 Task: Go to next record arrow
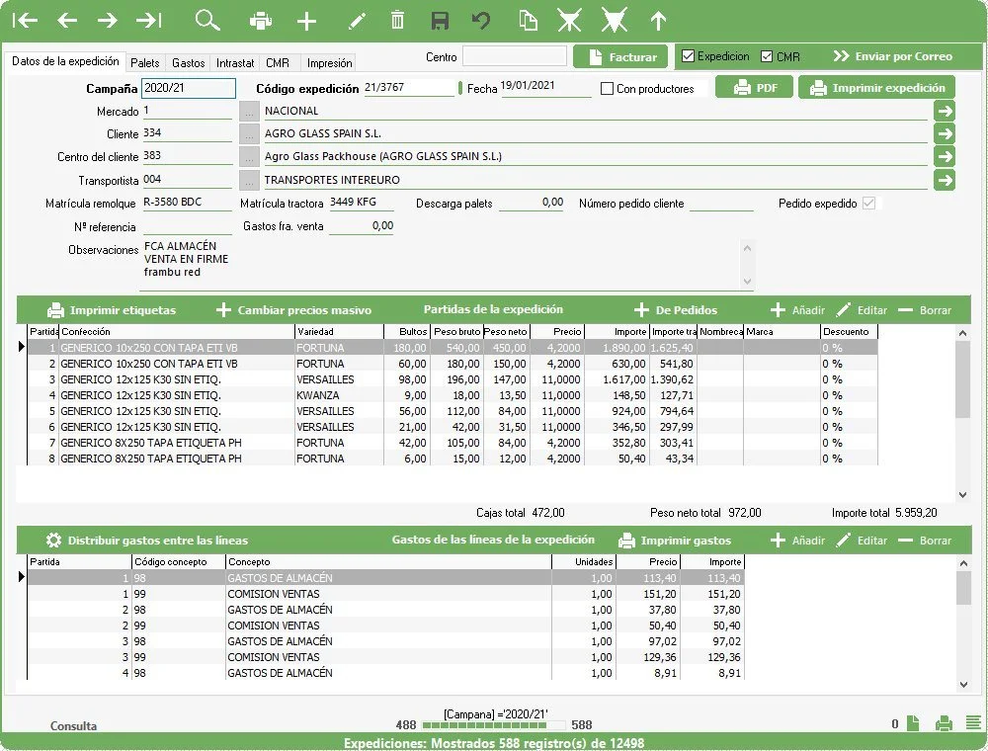pos(108,21)
